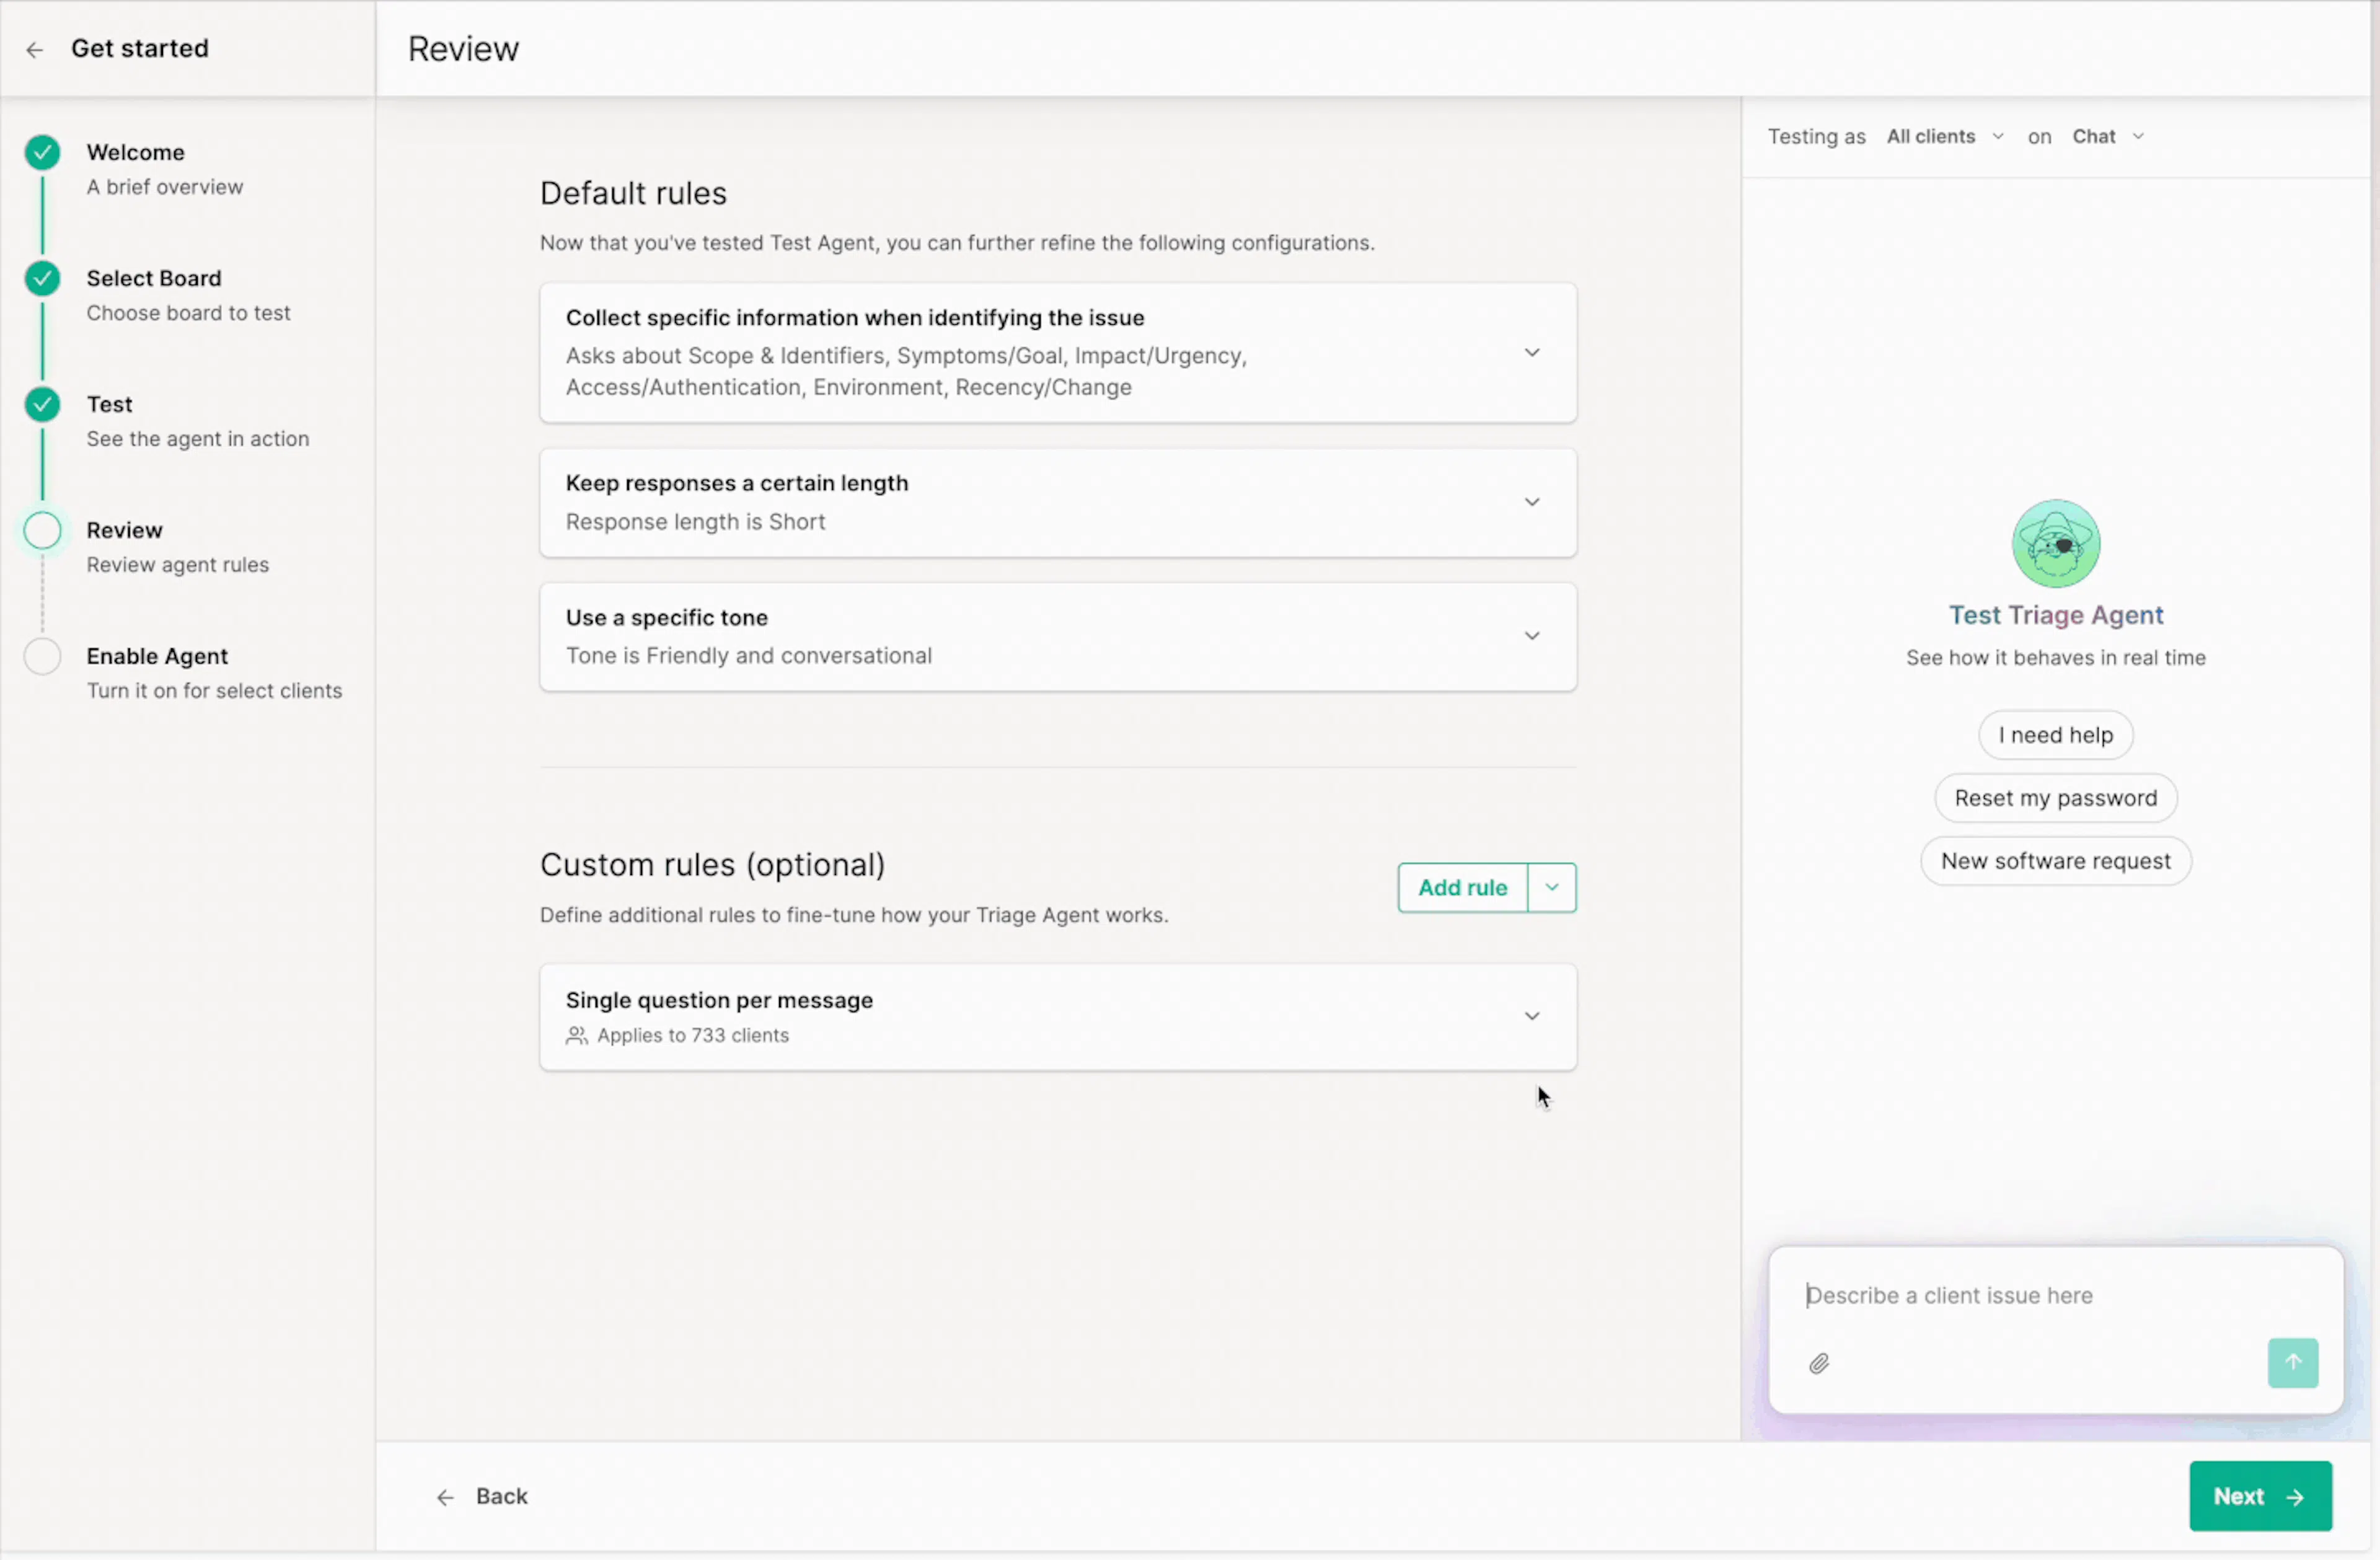Click the See how it behaves in real time text
Viewport: 2380px width, 1560px height.
click(2055, 657)
